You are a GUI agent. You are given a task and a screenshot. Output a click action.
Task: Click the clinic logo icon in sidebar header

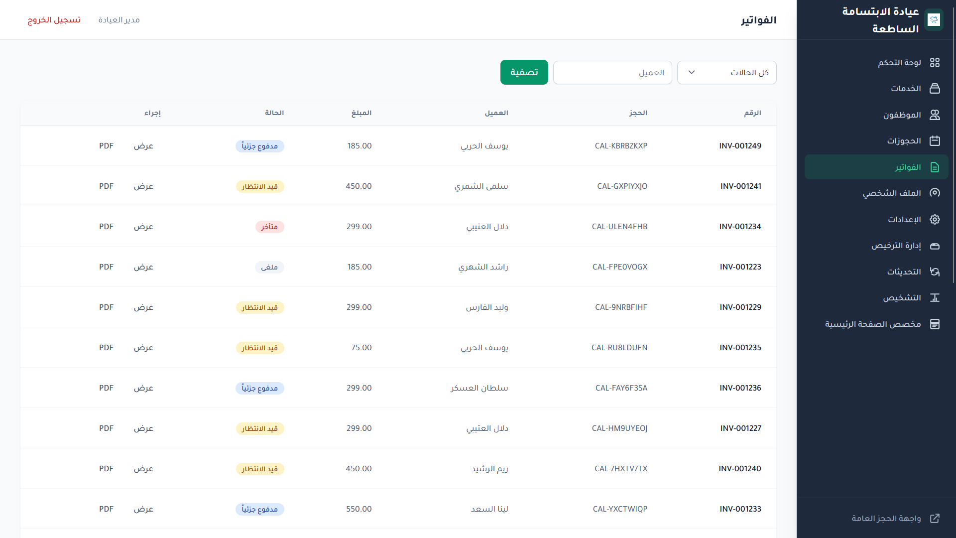pyautogui.click(x=934, y=20)
